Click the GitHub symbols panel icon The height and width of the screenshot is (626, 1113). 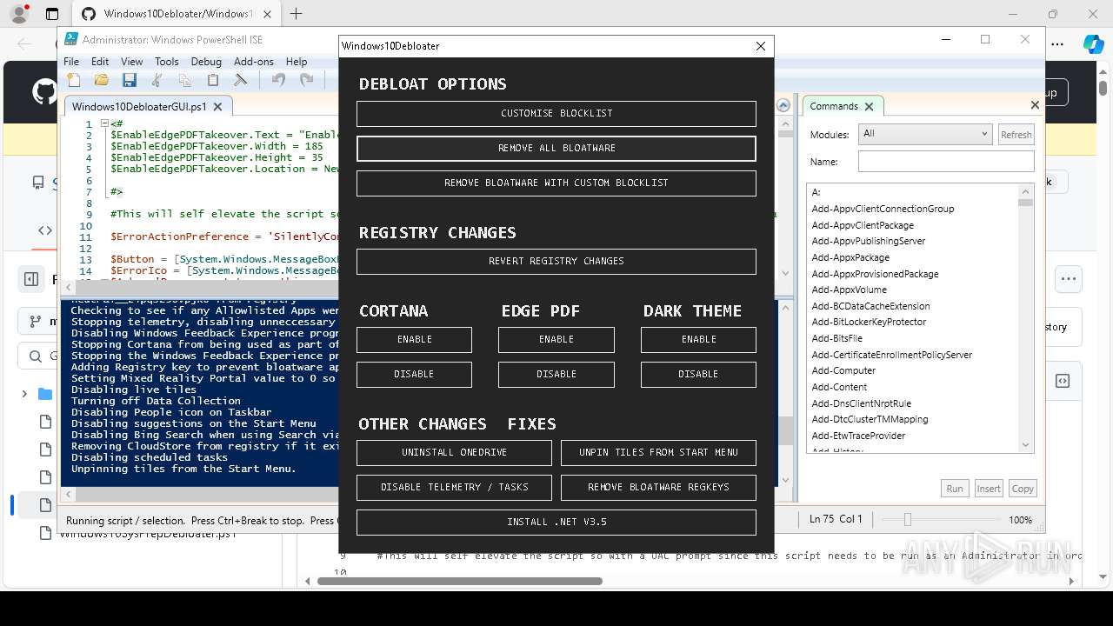tap(1063, 381)
